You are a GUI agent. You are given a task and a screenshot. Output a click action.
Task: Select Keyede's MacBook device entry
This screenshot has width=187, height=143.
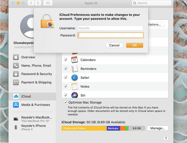tap(32, 119)
